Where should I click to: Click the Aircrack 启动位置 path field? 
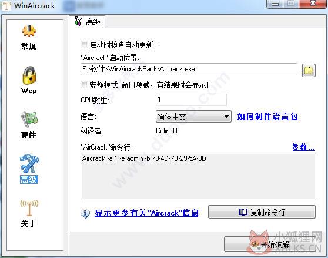[189, 69]
